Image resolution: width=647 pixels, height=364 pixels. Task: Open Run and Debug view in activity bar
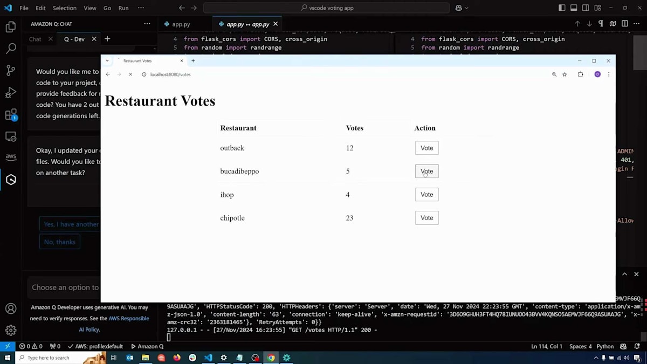pyautogui.click(x=11, y=93)
